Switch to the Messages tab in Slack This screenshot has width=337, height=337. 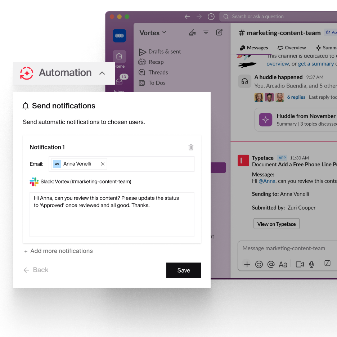[254, 48]
